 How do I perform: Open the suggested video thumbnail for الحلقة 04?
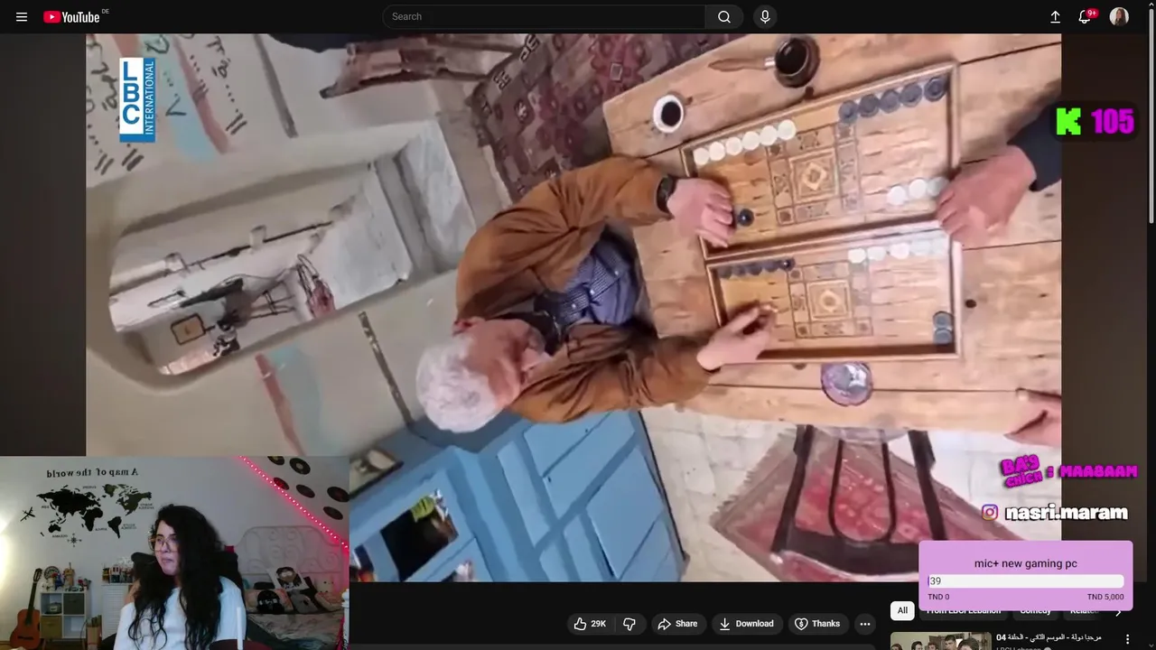click(x=940, y=641)
